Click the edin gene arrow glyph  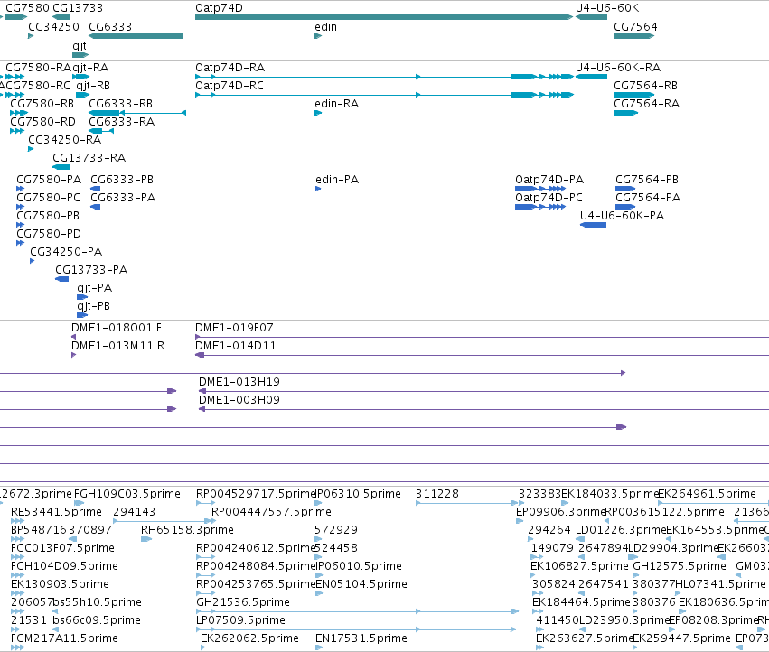[x=318, y=36]
